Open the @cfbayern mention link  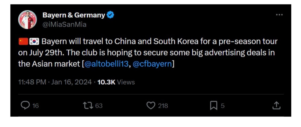[x=152, y=64]
